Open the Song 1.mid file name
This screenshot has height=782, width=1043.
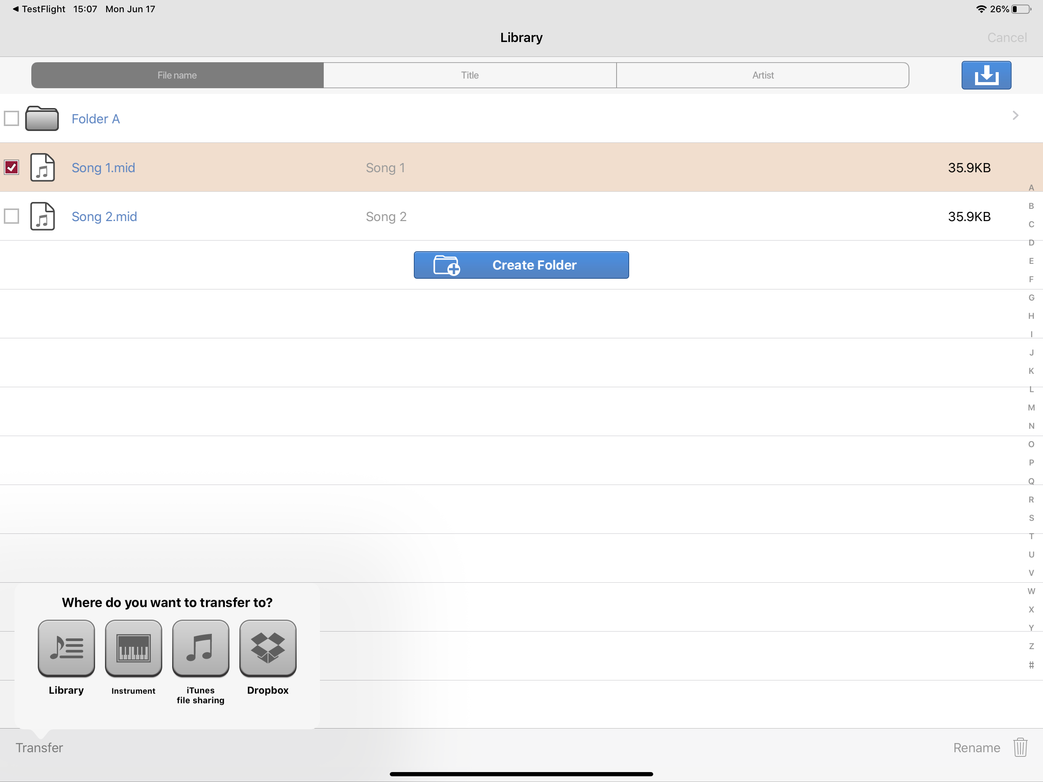coord(103,168)
